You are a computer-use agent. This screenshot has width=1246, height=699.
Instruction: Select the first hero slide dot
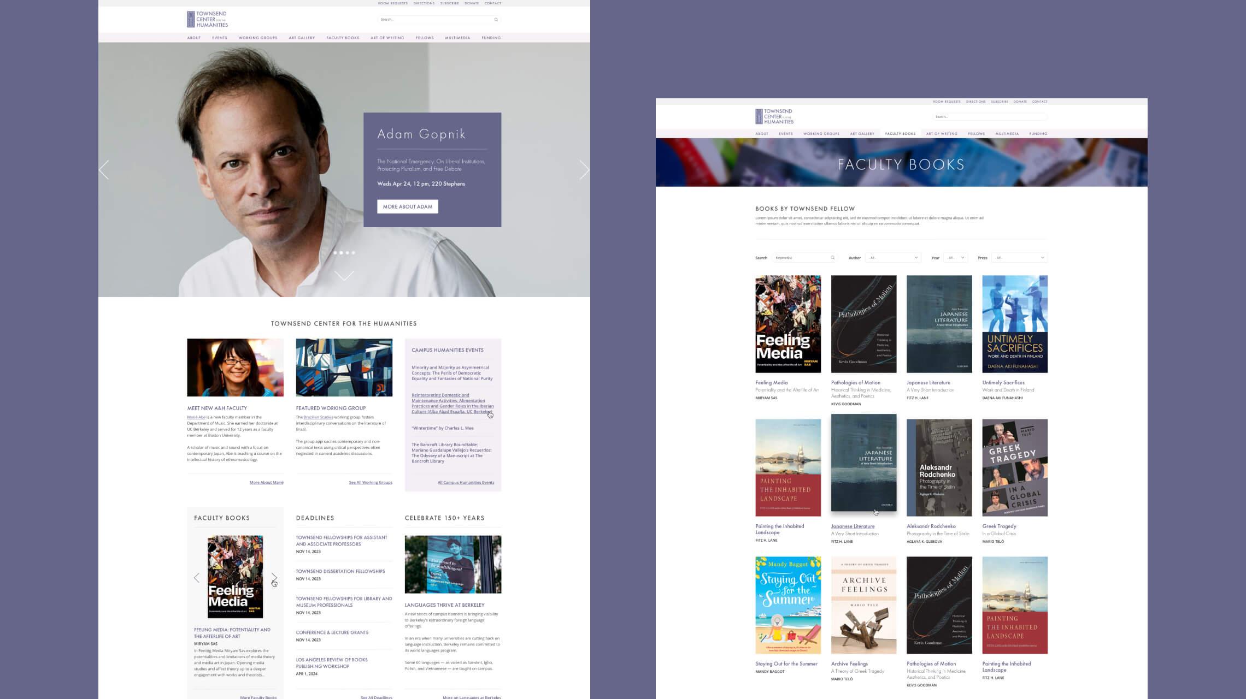point(336,253)
